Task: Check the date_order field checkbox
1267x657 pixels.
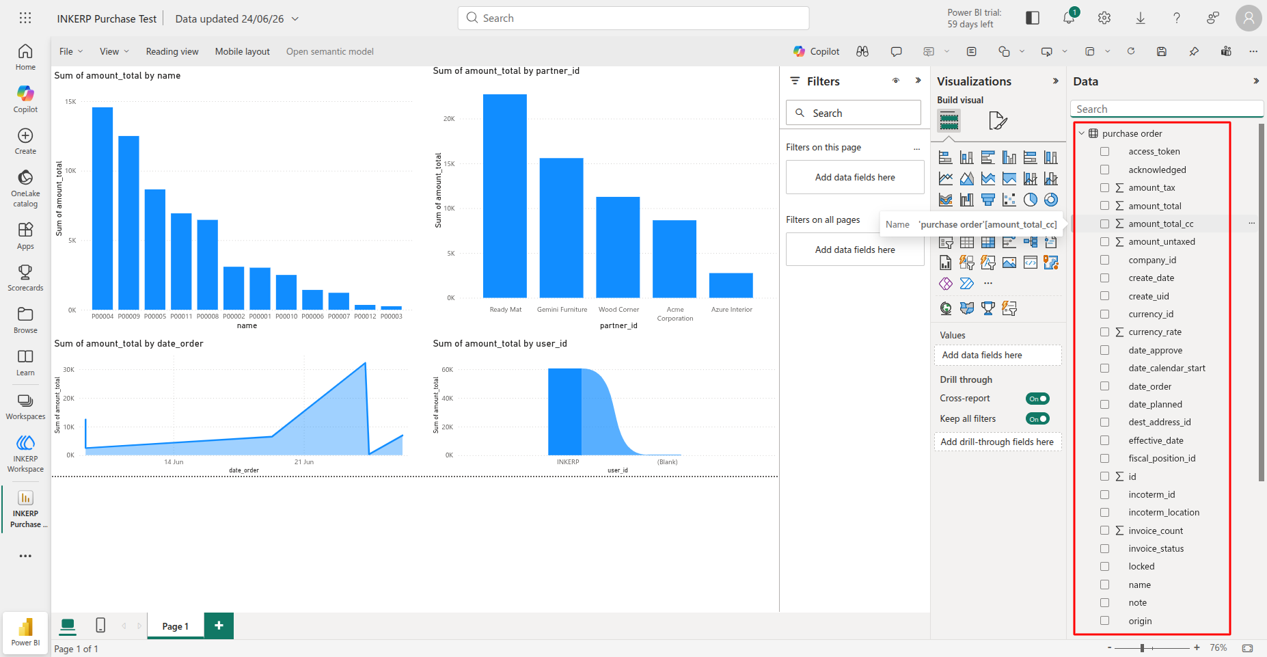Action: [x=1104, y=386]
